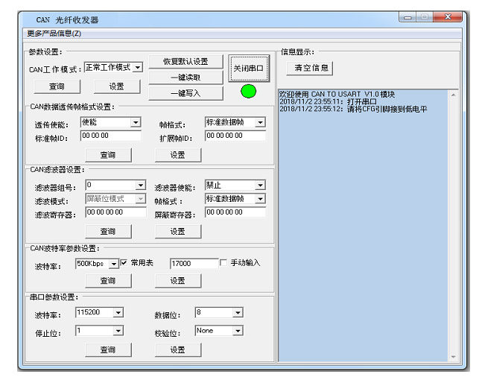Click the 关闭串口 button
The height and width of the screenshot is (383, 482).
point(248,69)
